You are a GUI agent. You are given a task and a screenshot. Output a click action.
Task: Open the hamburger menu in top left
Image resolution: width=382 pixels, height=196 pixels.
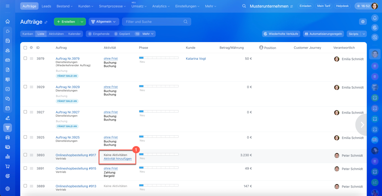[x=7, y=6]
